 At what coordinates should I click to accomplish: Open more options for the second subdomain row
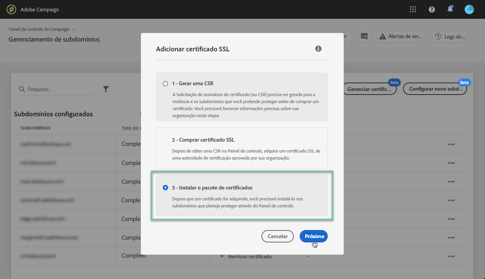[x=451, y=163]
